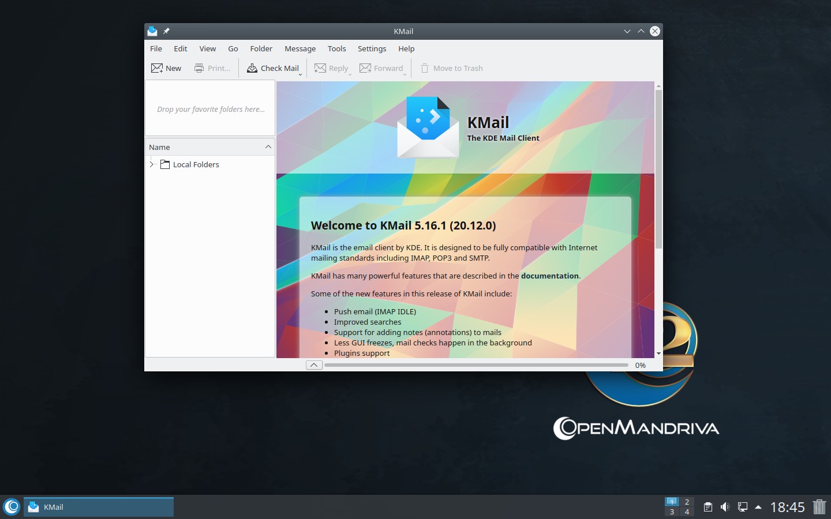Click the scrollbar's down arrow
Viewport: 831px width, 519px height.
coord(658,353)
